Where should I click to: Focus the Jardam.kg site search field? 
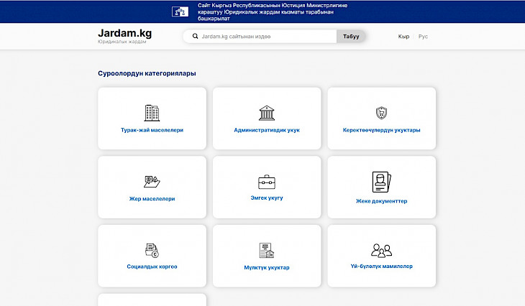(x=260, y=36)
